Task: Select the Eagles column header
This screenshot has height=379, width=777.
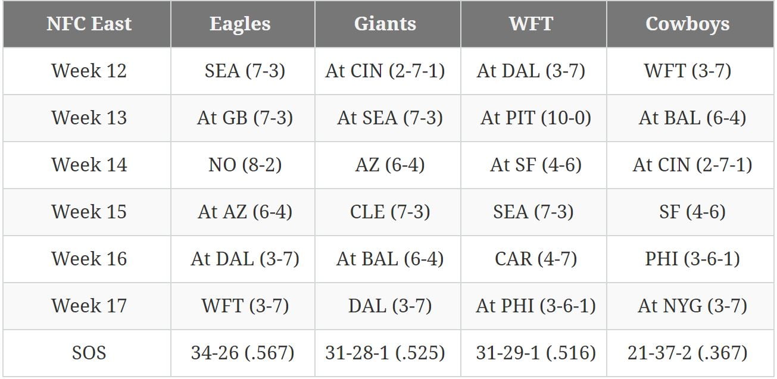Action: 240,24
